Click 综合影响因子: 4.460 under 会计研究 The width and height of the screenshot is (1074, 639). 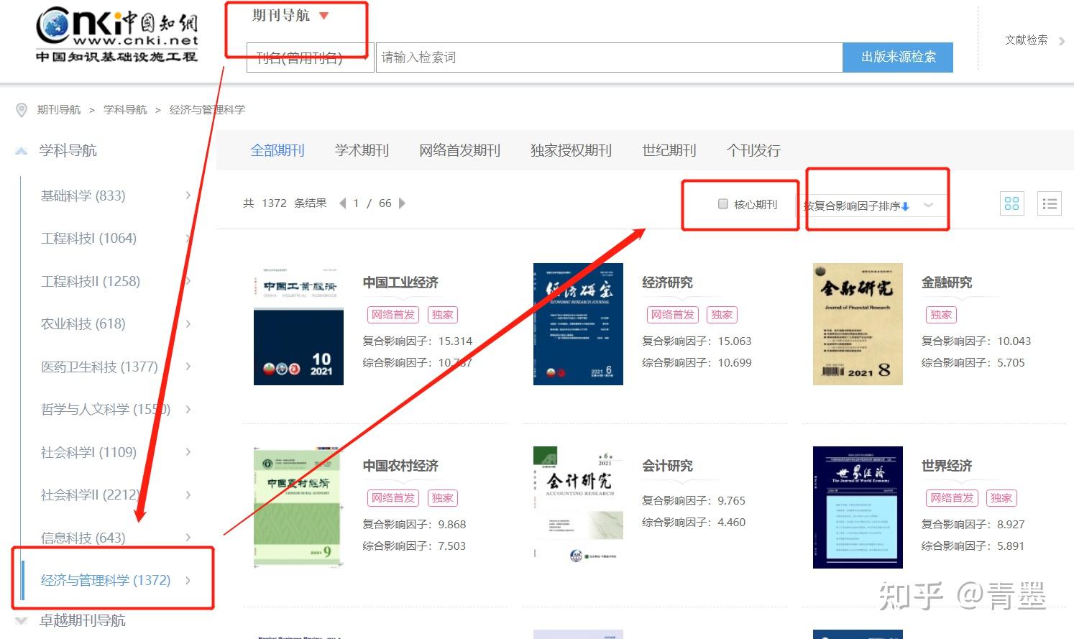click(694, 522)
